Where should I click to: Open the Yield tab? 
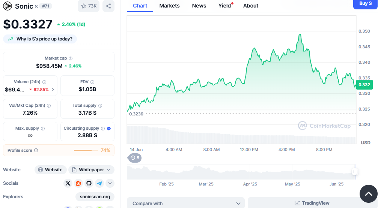point(225,6)
